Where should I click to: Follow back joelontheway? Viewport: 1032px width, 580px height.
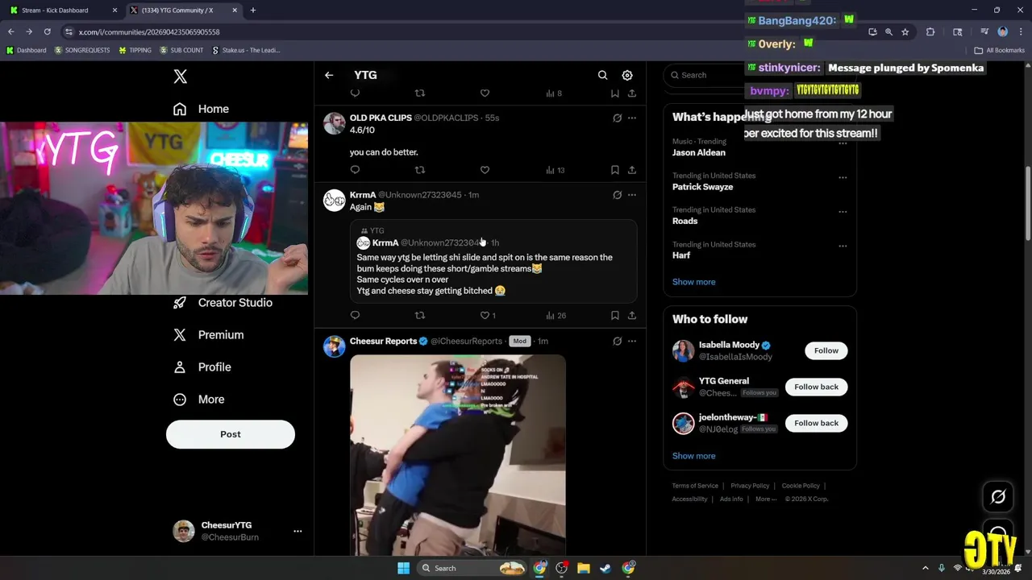tap(816, 423)
